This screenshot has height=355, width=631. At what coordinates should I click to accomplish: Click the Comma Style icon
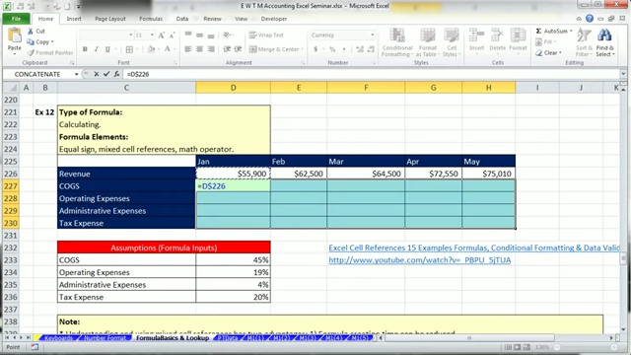click(344, 49)
